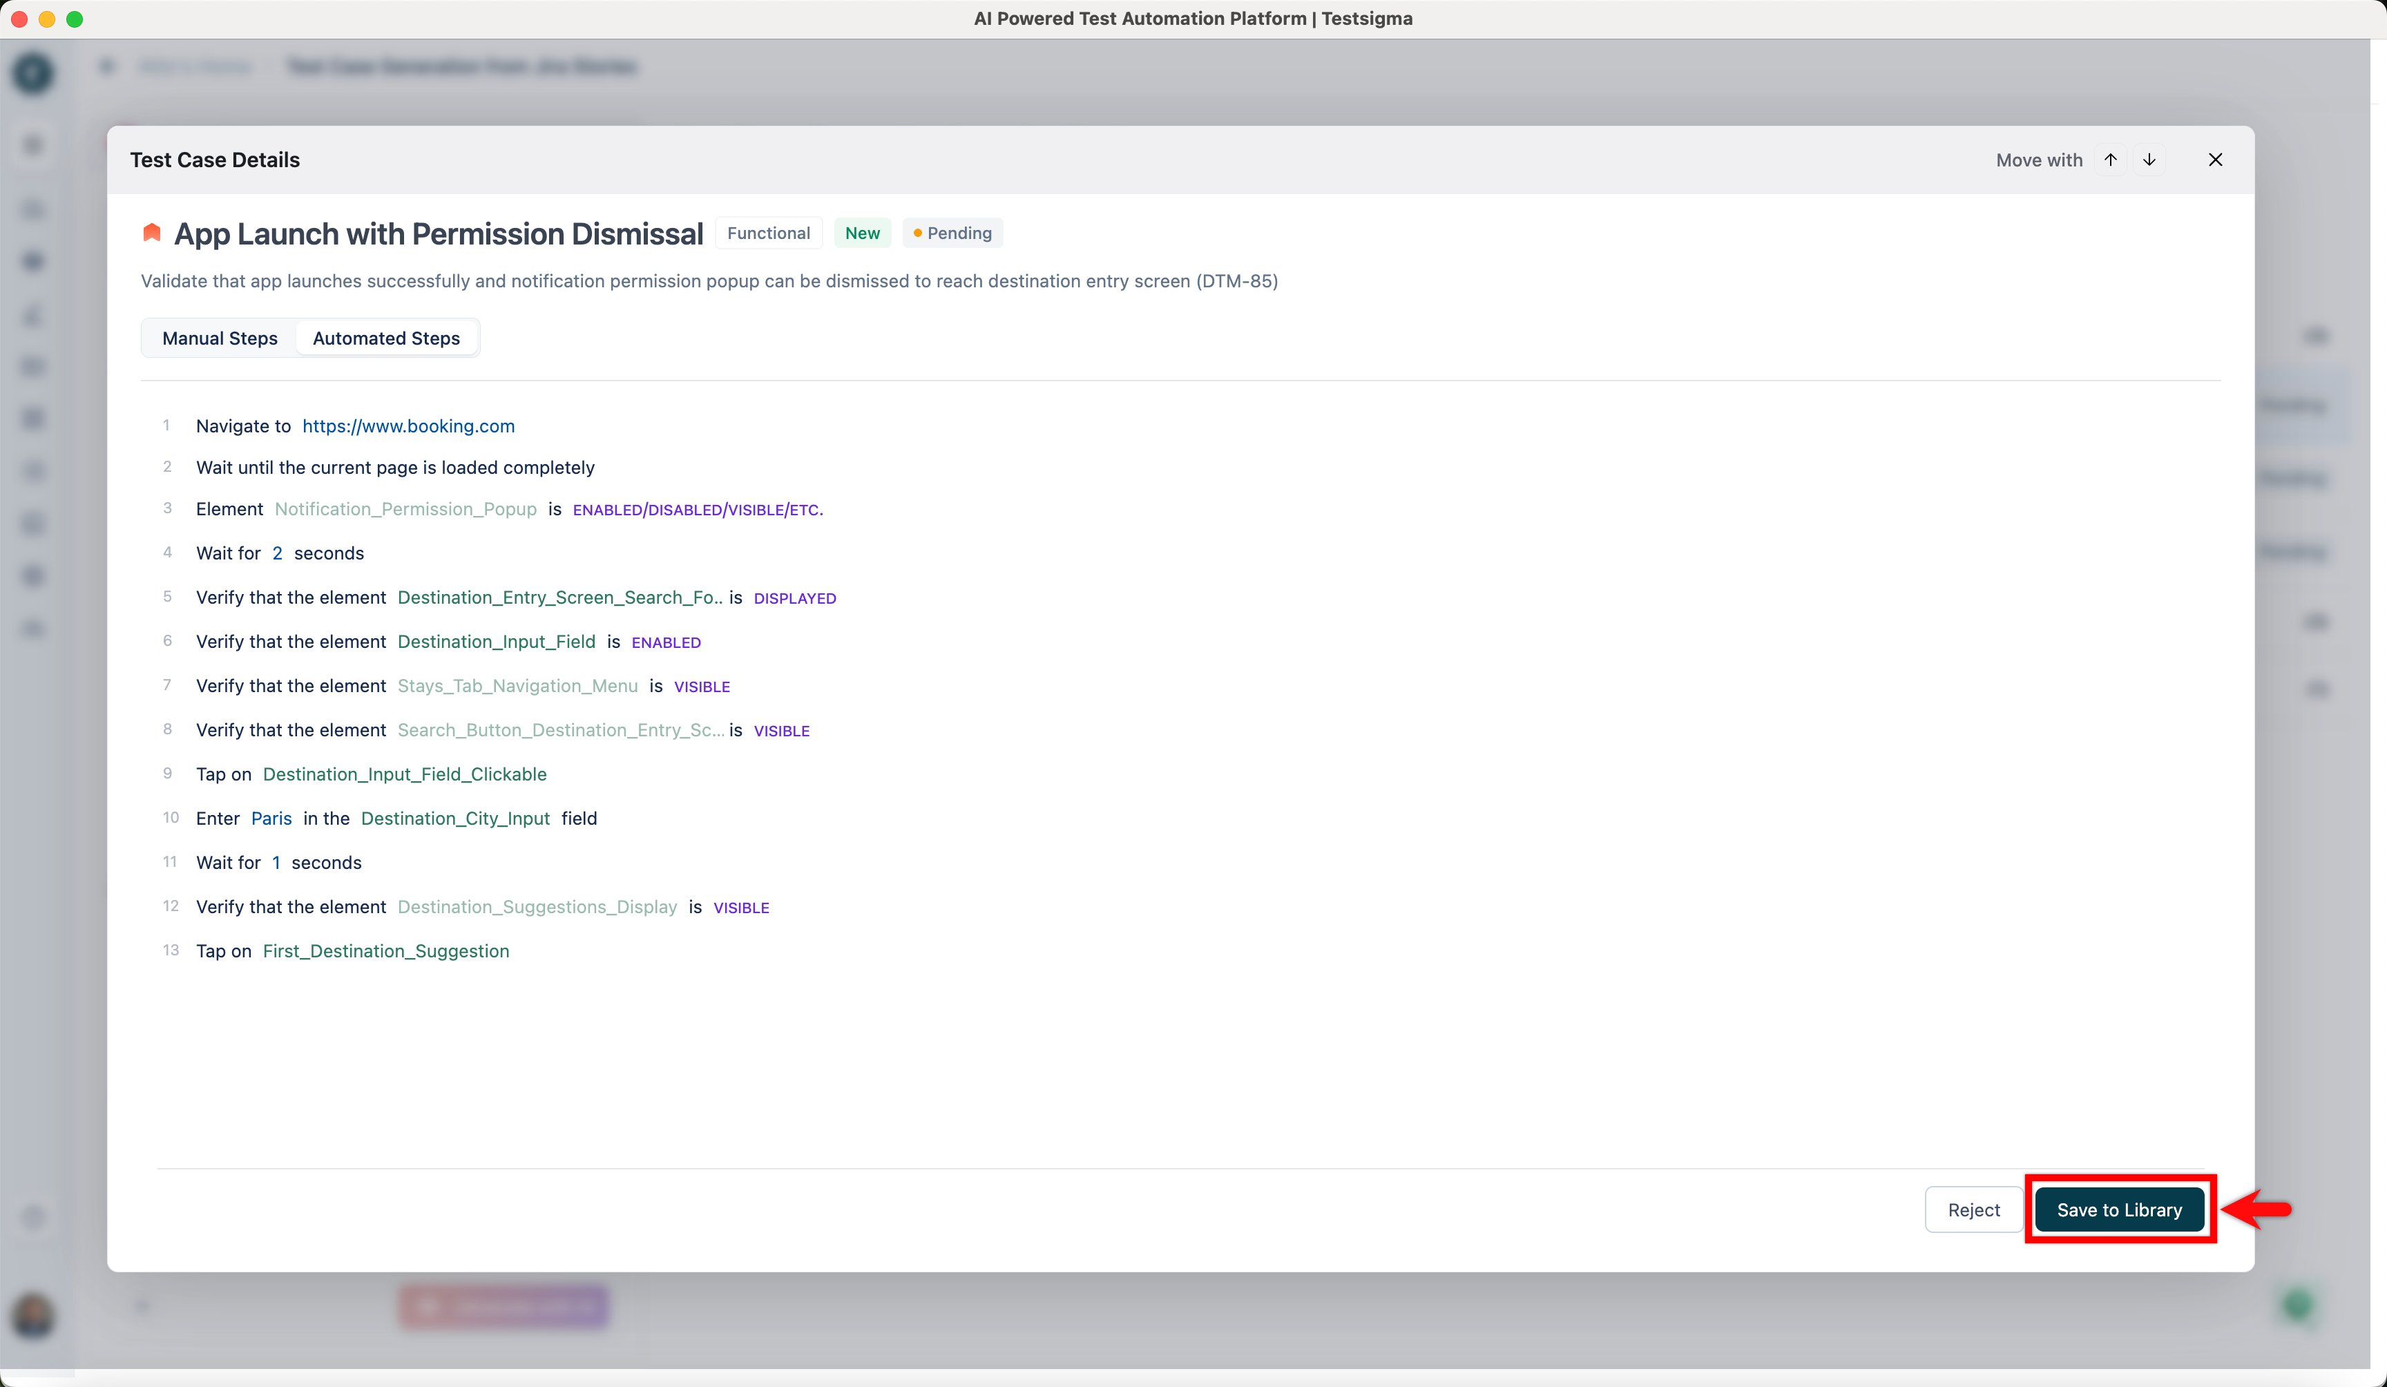
Task: Click the Paris test data value
Action: (271, 819)
